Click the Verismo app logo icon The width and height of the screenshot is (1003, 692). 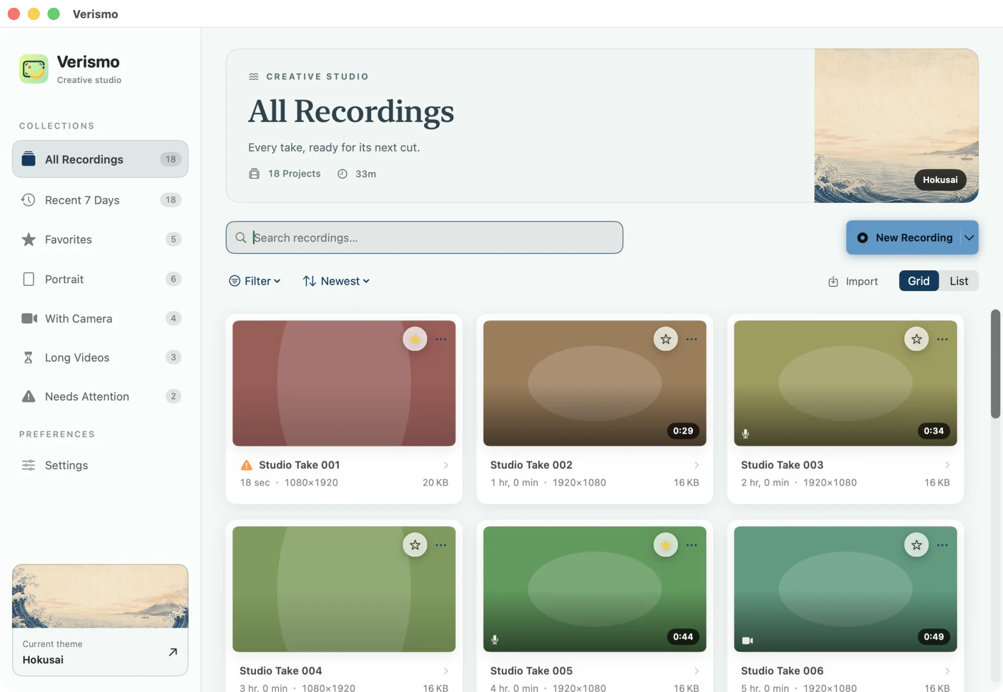tap(33, 68)
